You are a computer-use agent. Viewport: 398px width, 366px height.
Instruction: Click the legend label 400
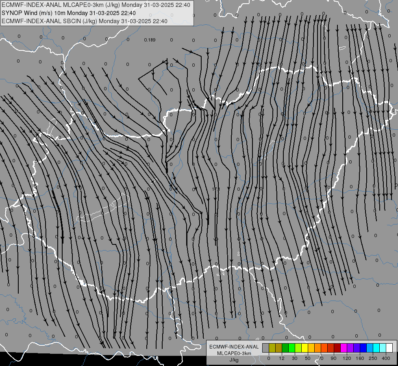click(386, 358)
